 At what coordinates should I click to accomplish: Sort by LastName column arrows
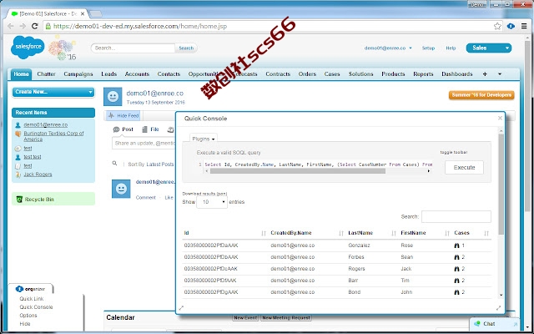click(394, 233)
